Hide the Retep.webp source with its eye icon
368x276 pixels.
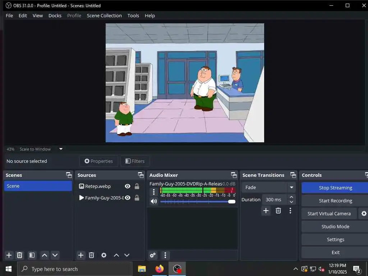tap(128, 186)
